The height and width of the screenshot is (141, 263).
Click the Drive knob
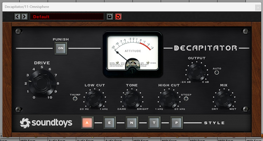42,83
